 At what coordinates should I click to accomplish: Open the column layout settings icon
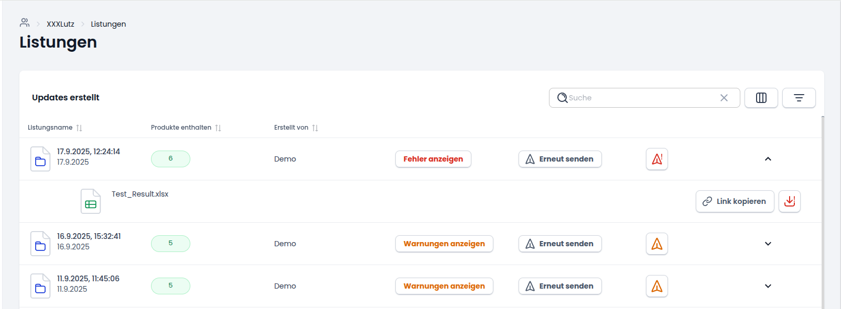tap(761, 98)
